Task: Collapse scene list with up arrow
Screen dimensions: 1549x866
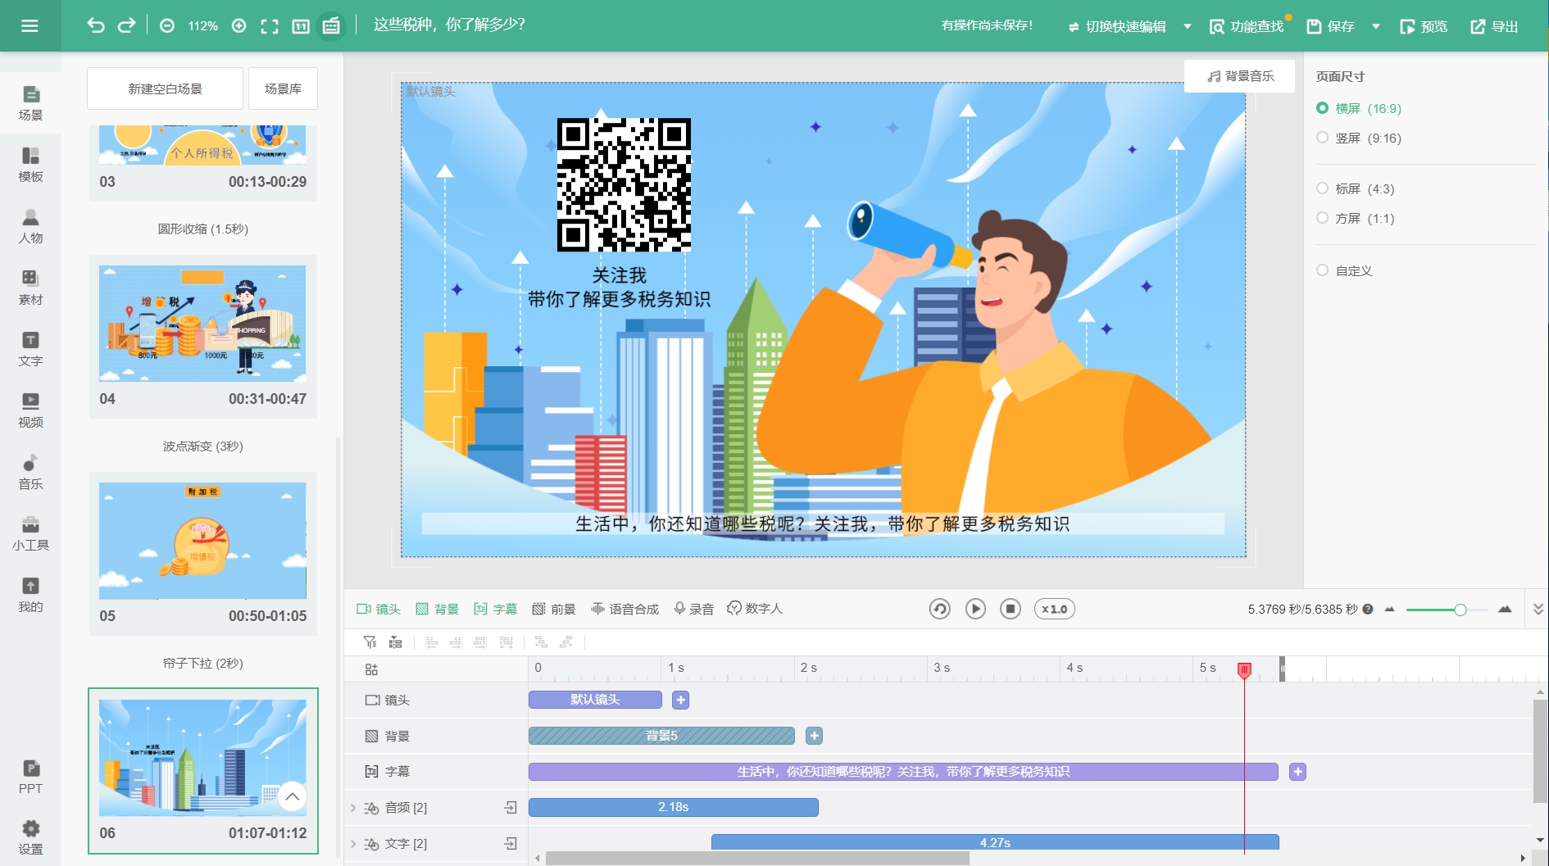Action: pos(293,796)
